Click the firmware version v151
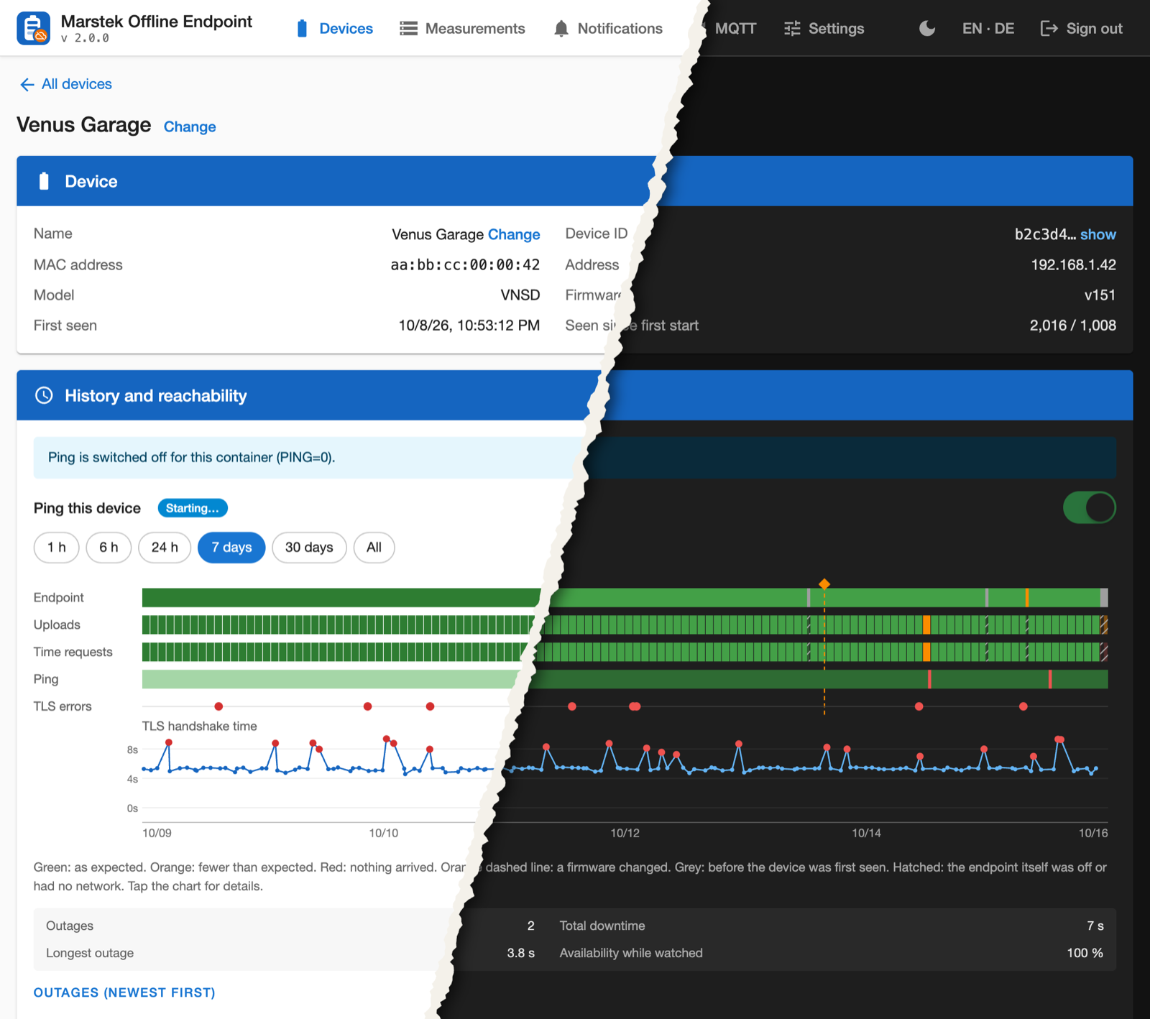This screenshot has height=1019, width=1150. coord(1100,295)
